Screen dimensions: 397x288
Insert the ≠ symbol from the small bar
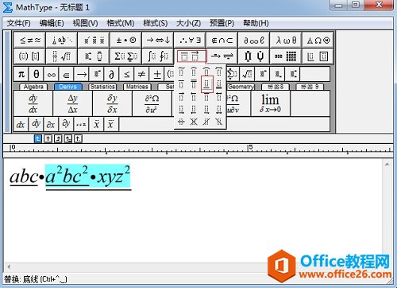point(142,74)
